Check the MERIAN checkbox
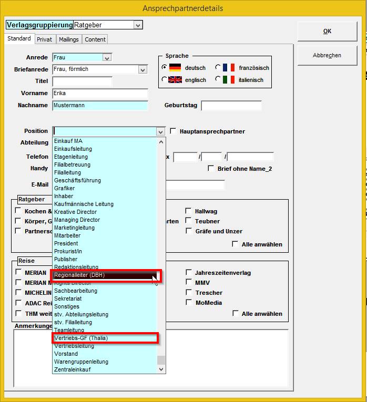This screenshot has width=367, height=402. click(x=18, y=272)
